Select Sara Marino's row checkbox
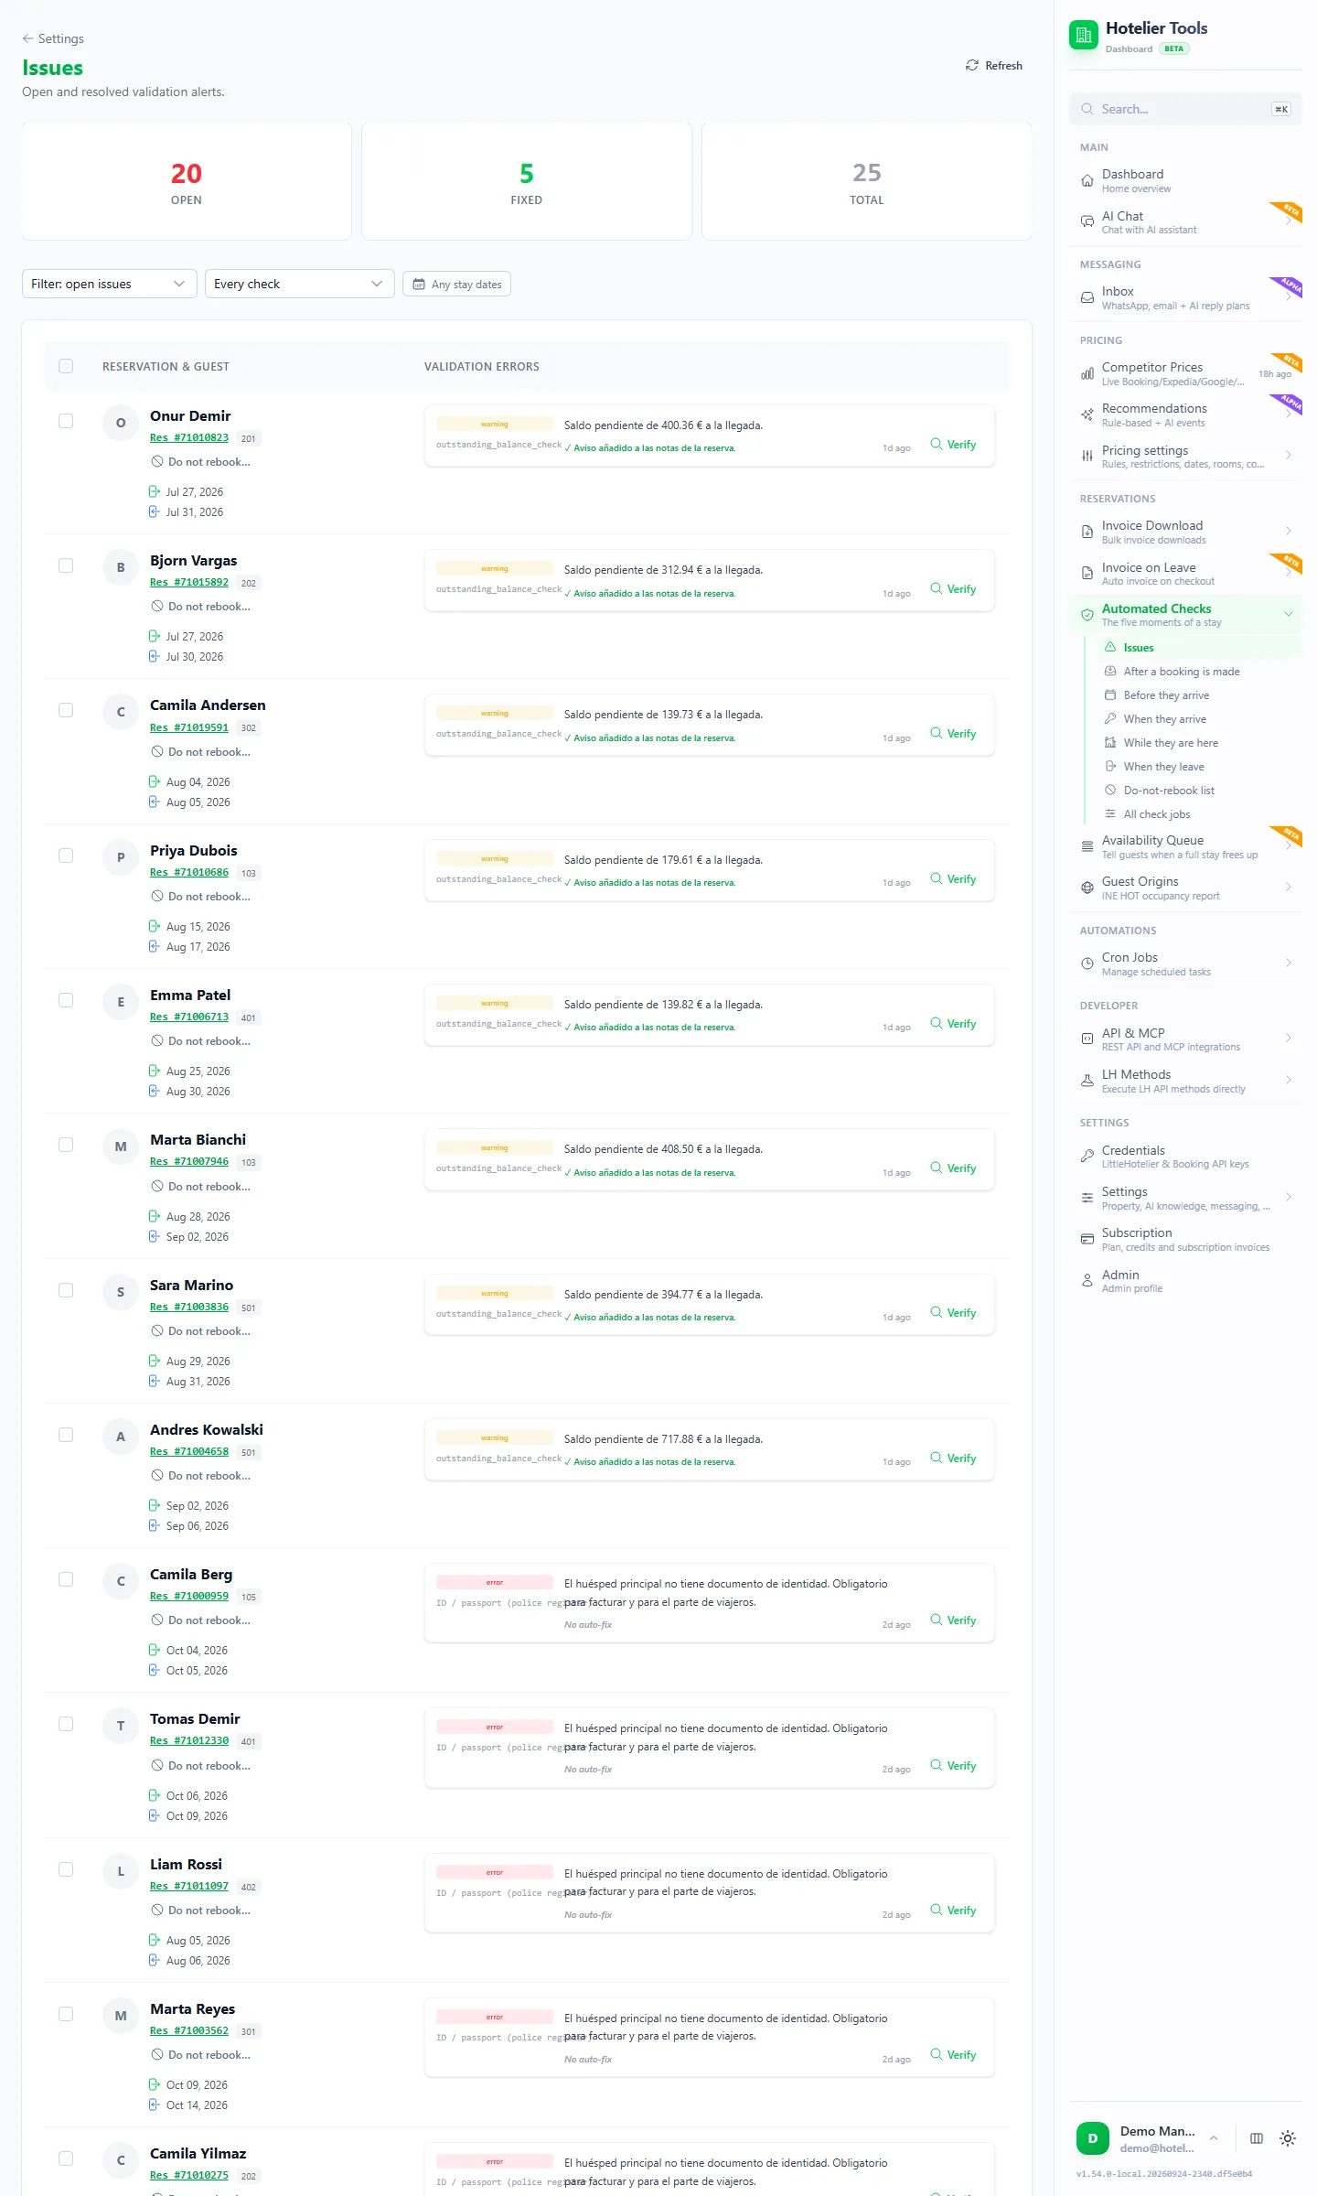This screenshot has width=1317, height=2196. click(66, 1290)
